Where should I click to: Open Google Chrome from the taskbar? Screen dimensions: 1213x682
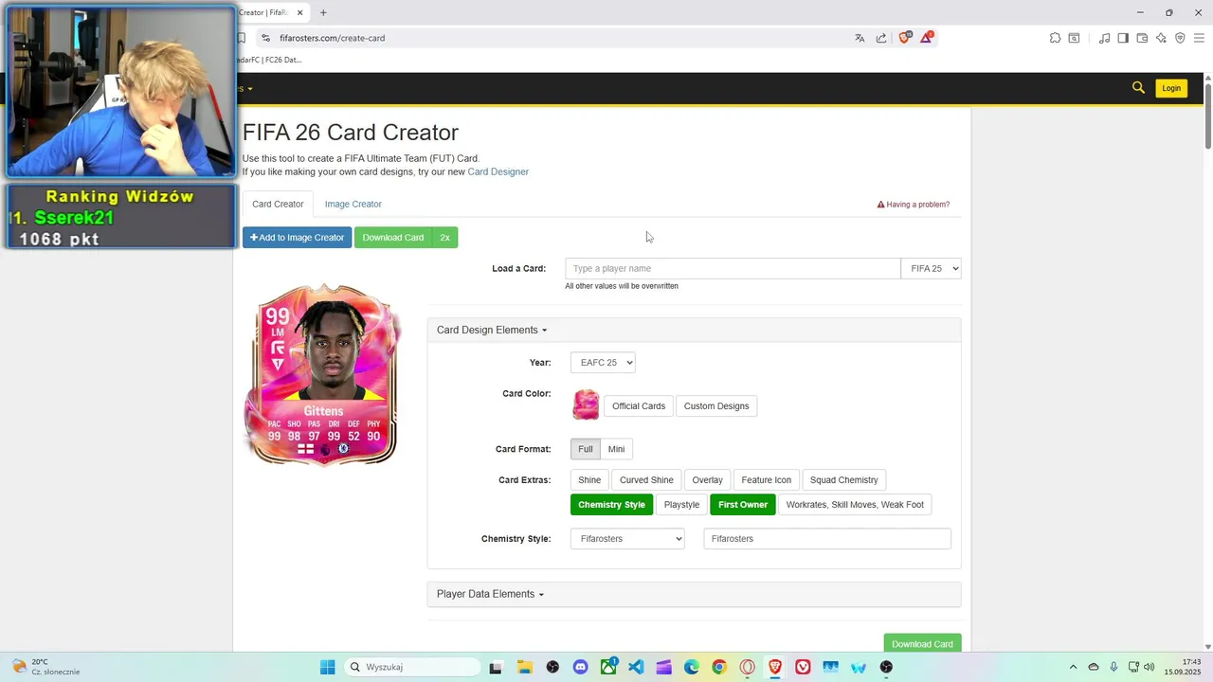click(719, 667)
